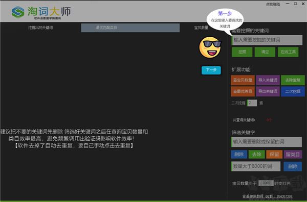307x202 pixels.
Task: Click the sunglasses emoji mascot
Action: click(210, 47)
